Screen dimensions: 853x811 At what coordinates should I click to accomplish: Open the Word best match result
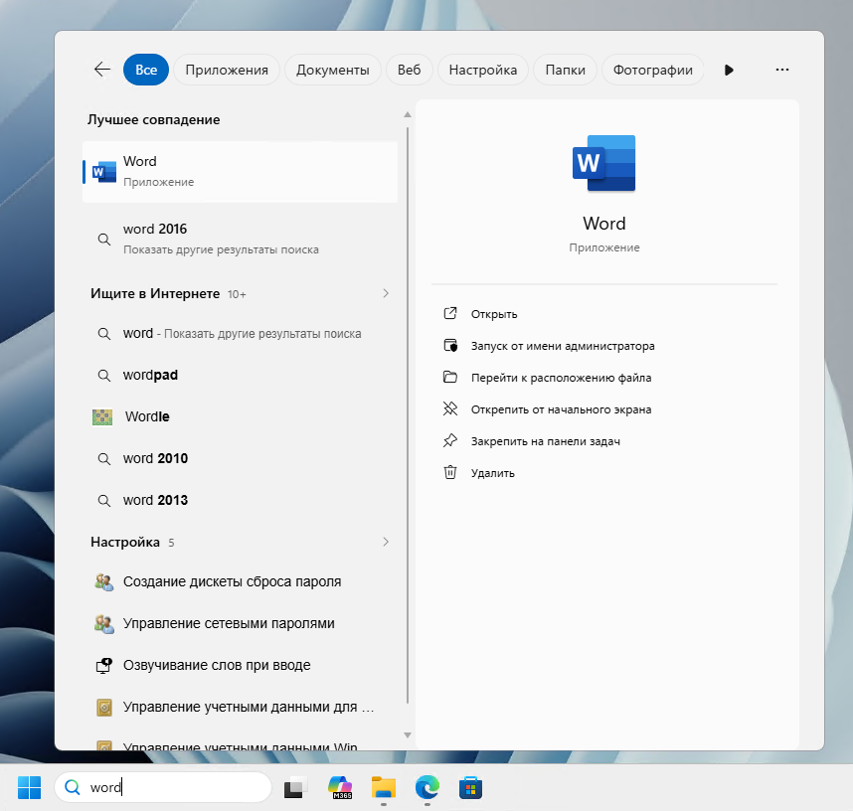(240, 172)
